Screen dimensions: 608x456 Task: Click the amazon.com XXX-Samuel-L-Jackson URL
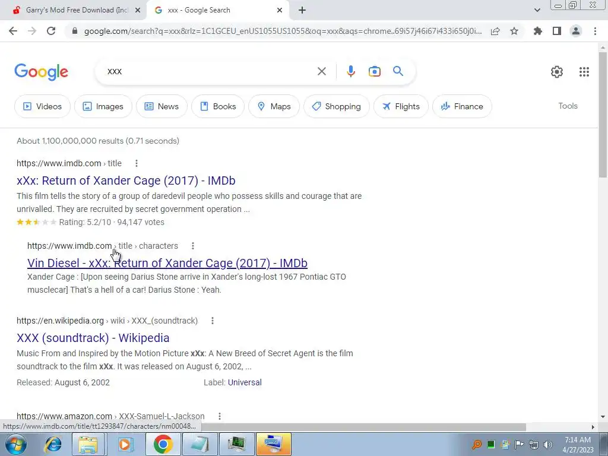[x=110, y=416]
